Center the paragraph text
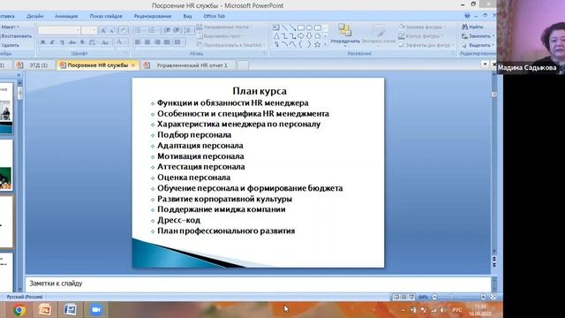 point(147,42)
